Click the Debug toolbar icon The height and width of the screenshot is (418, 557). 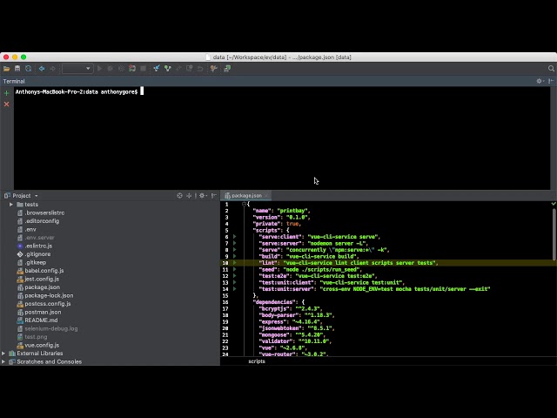coord(111,69)
